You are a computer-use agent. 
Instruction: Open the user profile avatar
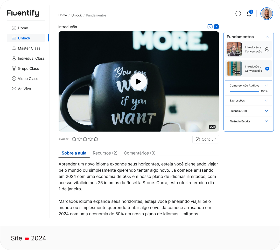(267, 14)
